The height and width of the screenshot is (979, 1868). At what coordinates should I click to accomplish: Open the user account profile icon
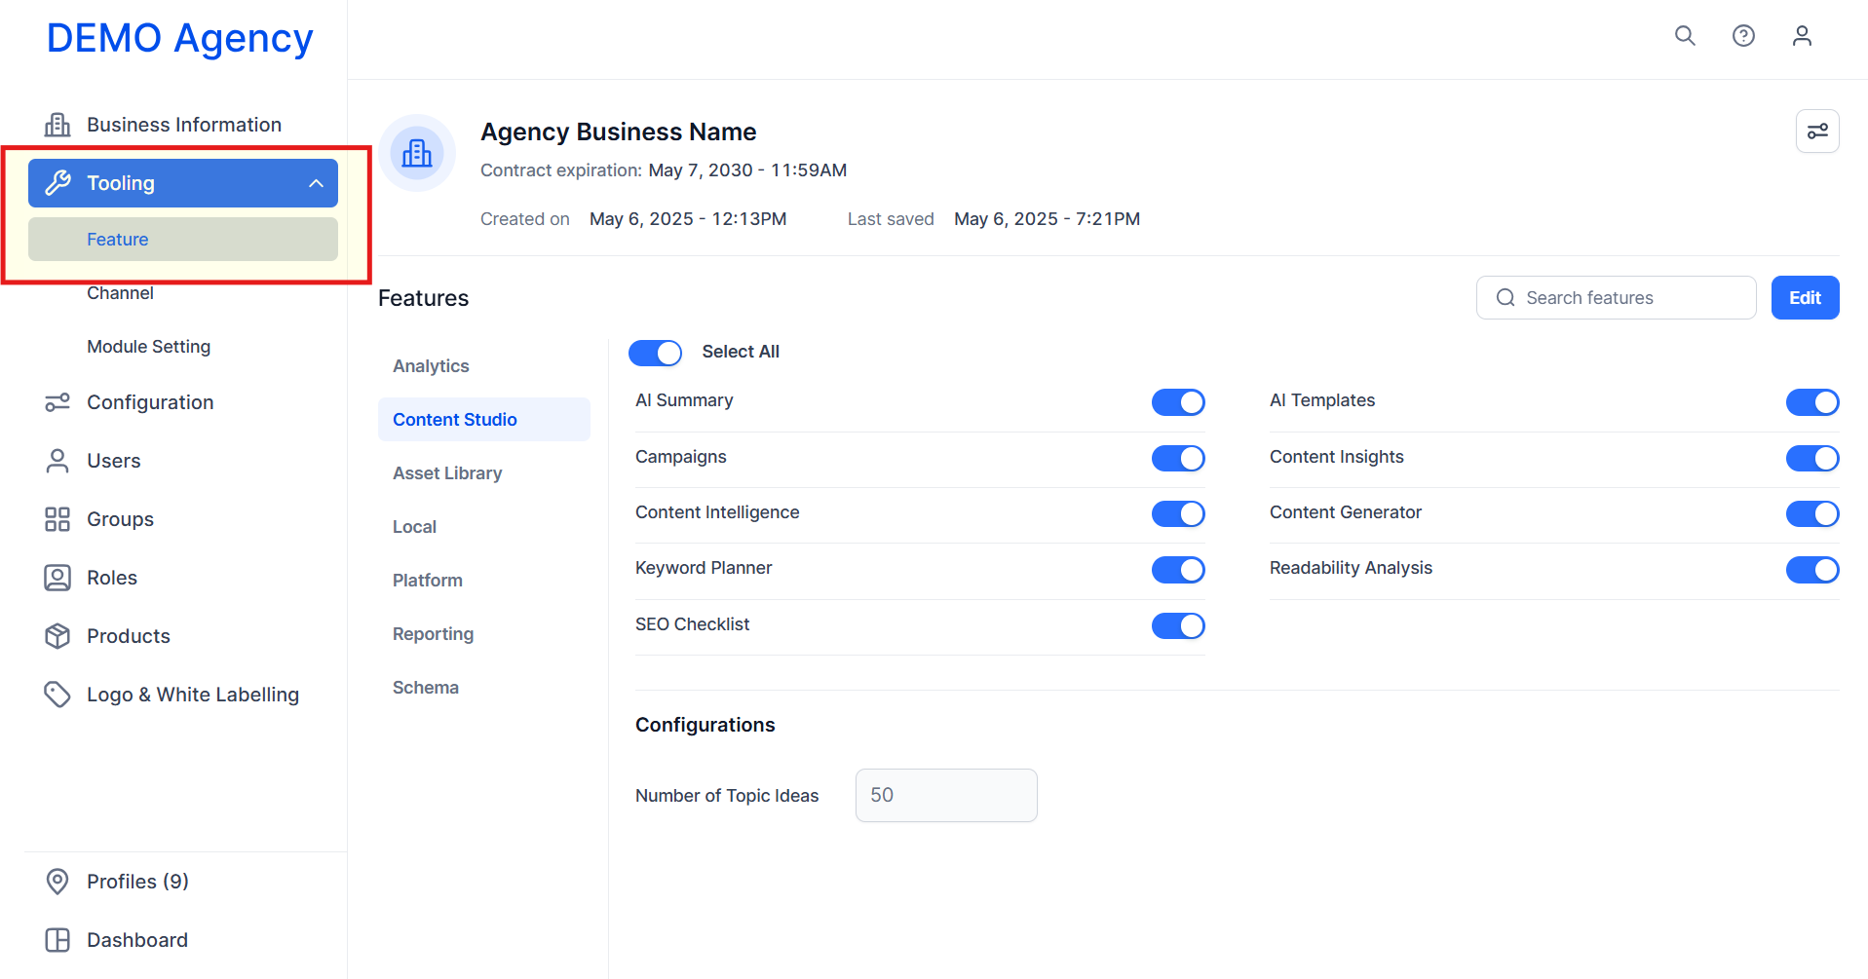pos(1802,36)
